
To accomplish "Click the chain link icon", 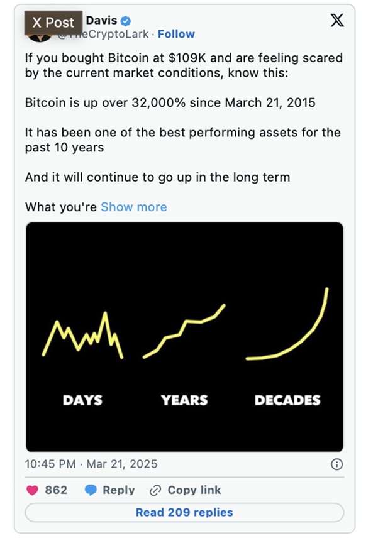I will tap(155, 490).
